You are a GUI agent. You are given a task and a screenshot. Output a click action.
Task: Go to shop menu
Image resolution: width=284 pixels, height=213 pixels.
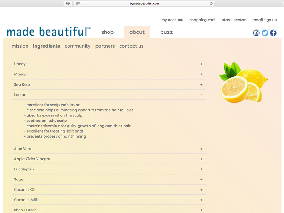pyautogui.click(x=108, y=32)
